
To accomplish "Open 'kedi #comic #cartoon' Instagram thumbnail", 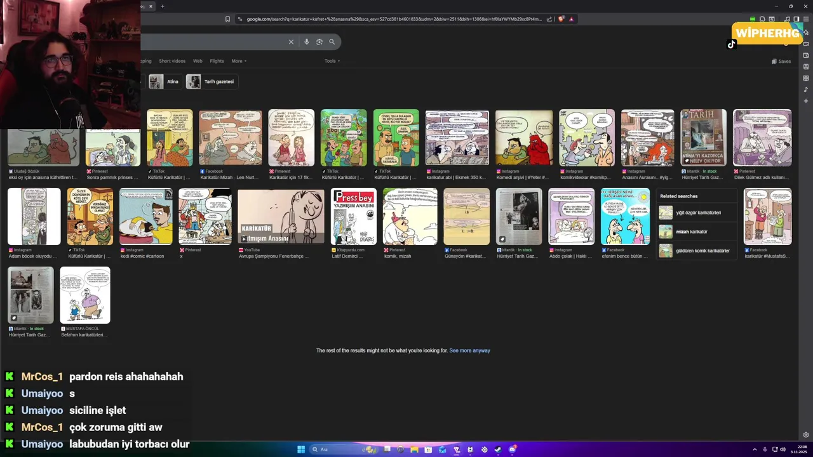I will tap(145, 216).
